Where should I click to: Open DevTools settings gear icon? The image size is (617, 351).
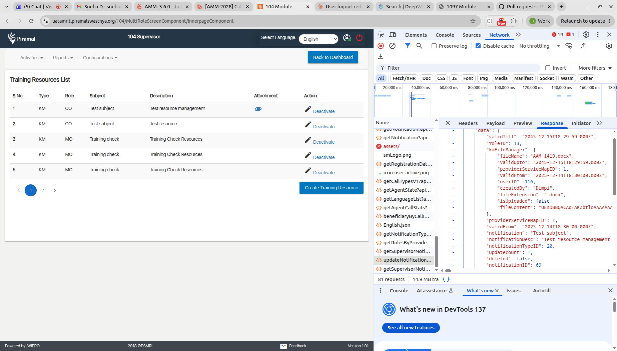[586, 35]
